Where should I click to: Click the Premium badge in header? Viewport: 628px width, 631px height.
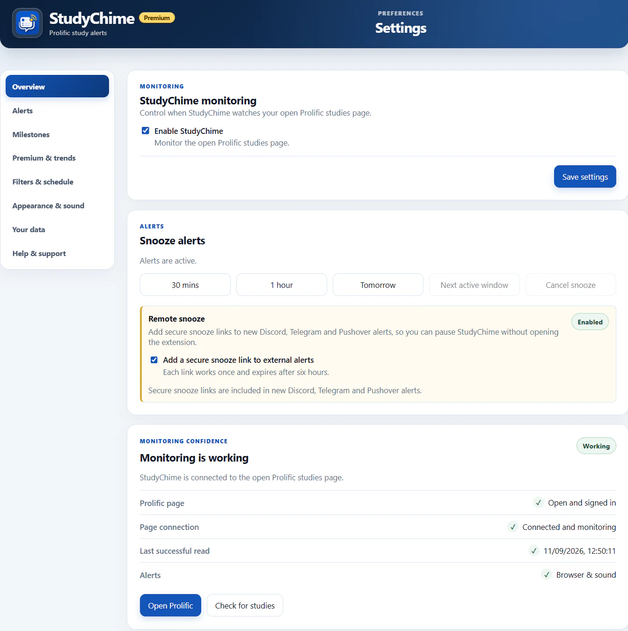157,18
